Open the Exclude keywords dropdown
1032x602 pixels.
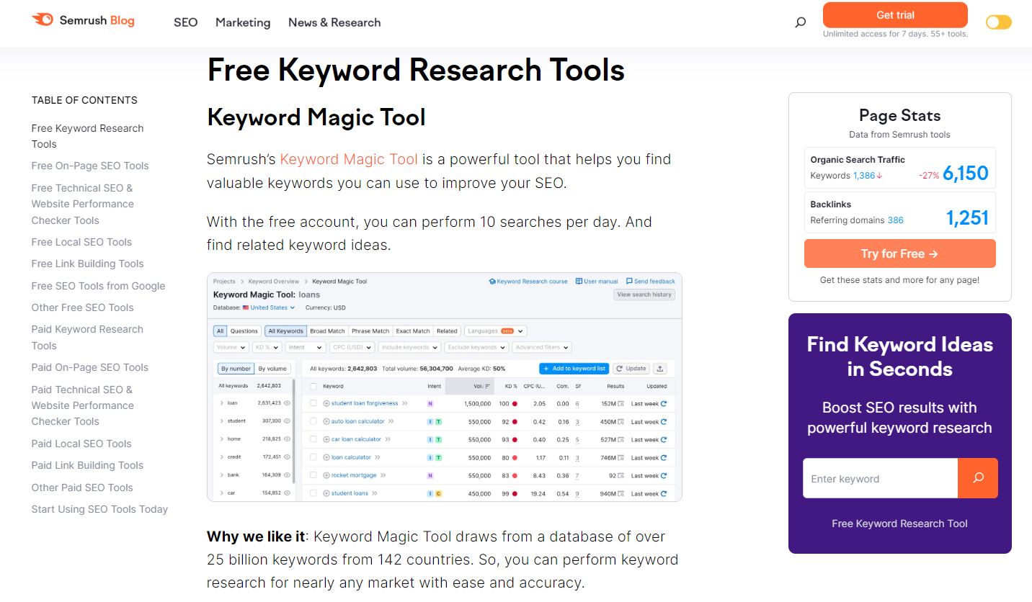click(476, 347)
